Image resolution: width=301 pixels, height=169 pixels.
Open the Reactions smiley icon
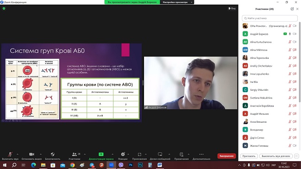coord(123,154)
